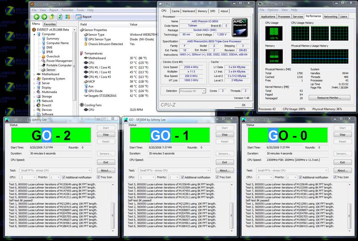Open the Priority dropdown in GO-1 window

point(174,177)
